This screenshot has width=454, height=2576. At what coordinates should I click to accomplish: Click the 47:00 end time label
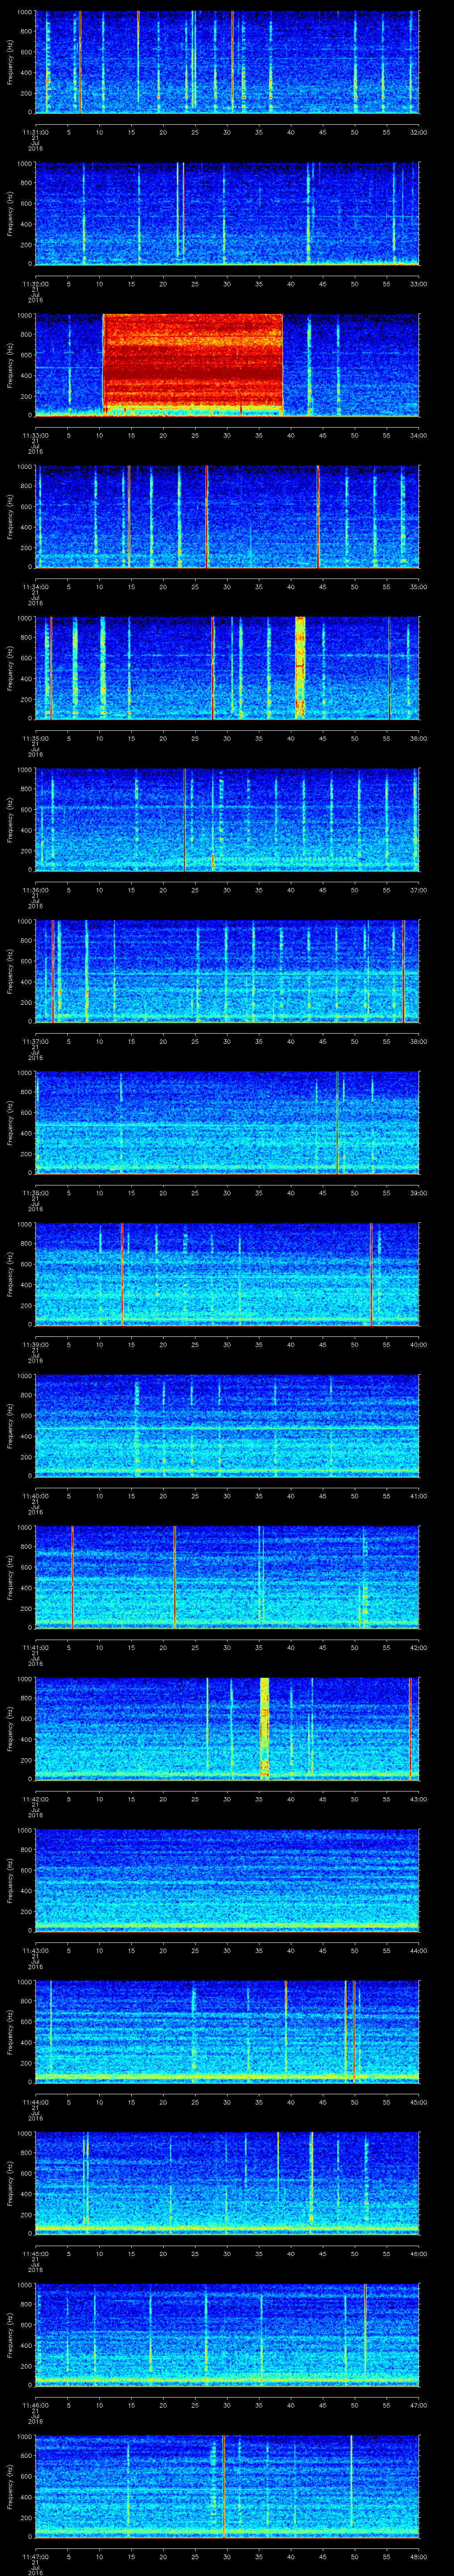(418, 2404)
